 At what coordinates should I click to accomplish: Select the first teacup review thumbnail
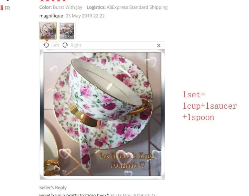pyautogui.click(x=48, y=31)
